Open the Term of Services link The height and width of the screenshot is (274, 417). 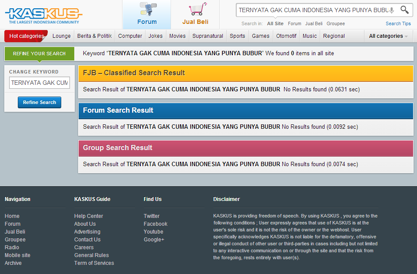pyautogui.click(x=94, y=263)
